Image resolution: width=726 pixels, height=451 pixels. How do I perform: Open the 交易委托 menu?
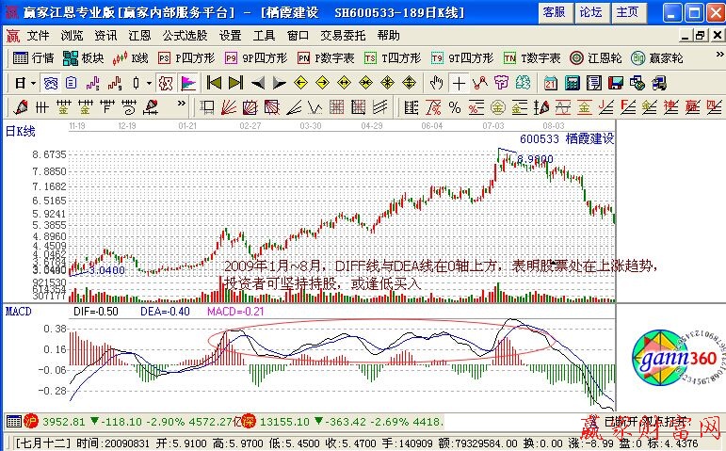(x=342, y=35)
